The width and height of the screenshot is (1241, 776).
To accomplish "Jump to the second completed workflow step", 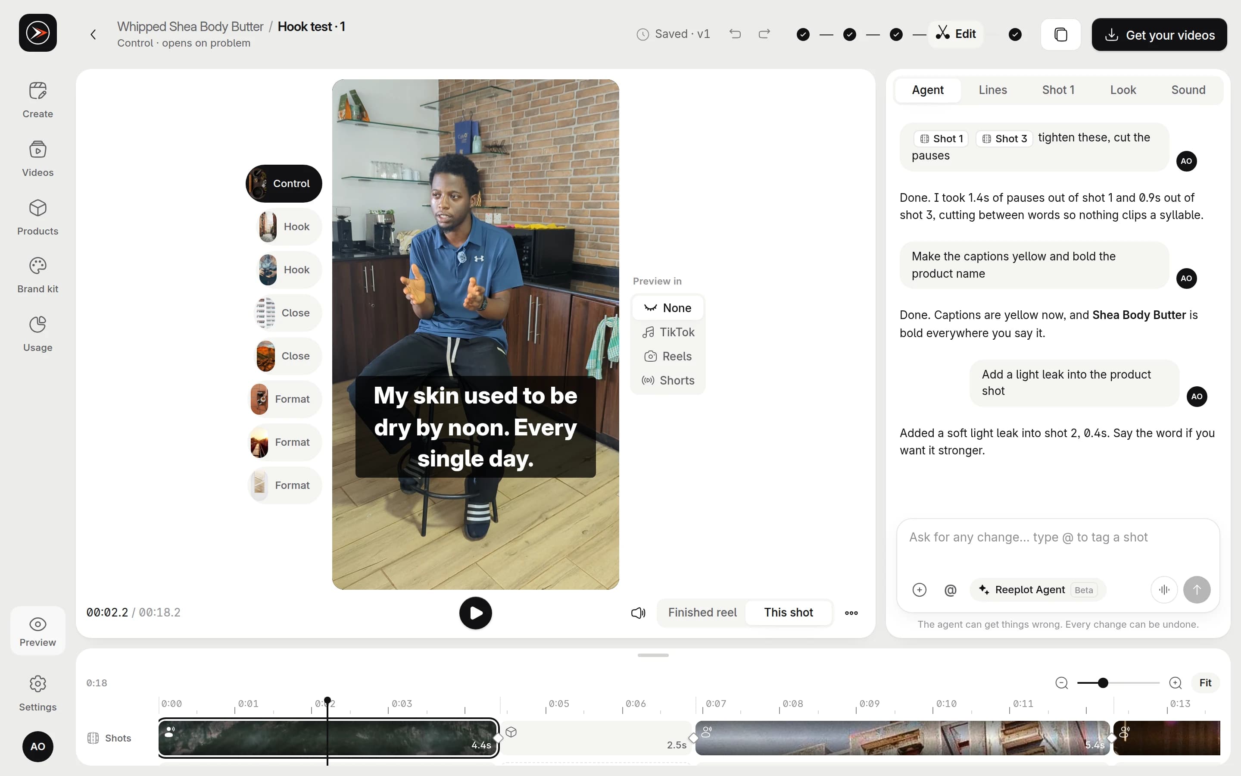I will click(x=850, y=34).
